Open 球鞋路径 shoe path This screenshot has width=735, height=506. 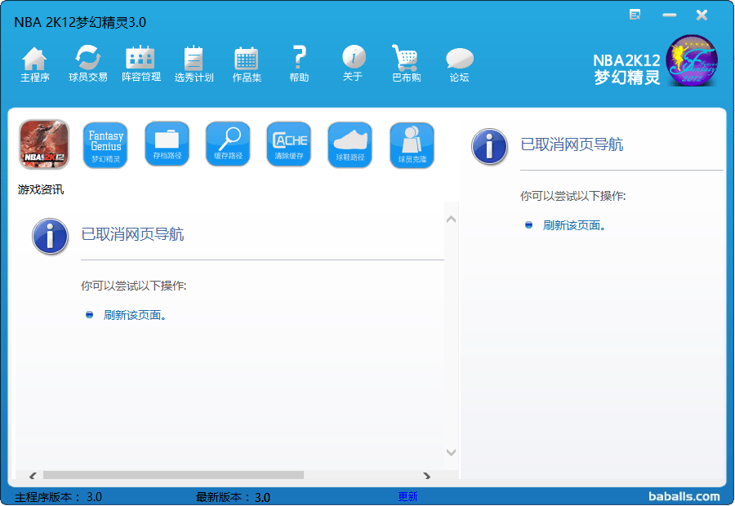350,144
